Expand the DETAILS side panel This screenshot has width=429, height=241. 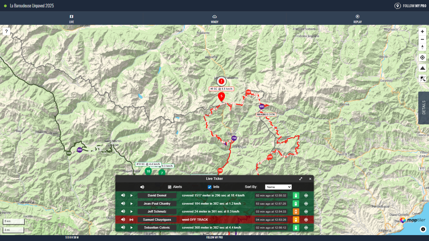[423, 108]
